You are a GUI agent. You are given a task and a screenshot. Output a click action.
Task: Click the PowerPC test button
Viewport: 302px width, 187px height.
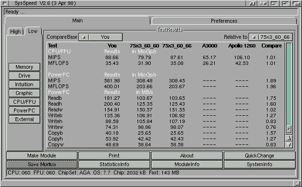[24, 110]
